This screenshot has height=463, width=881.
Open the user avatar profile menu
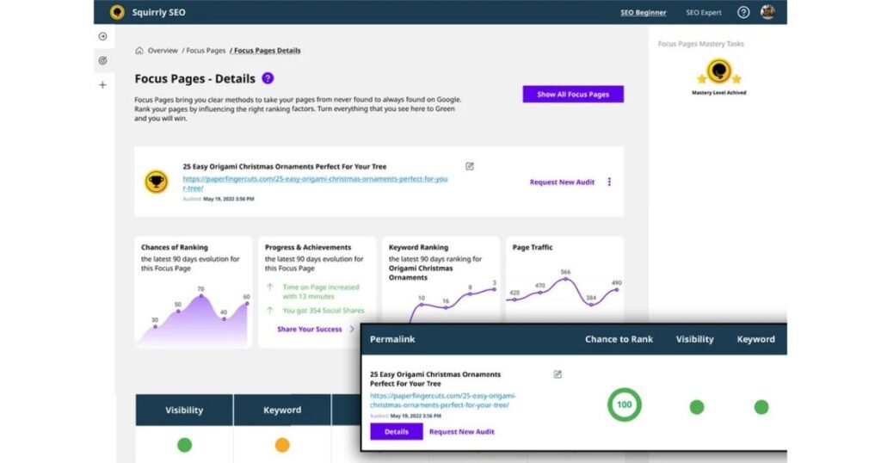click(767, 12)
